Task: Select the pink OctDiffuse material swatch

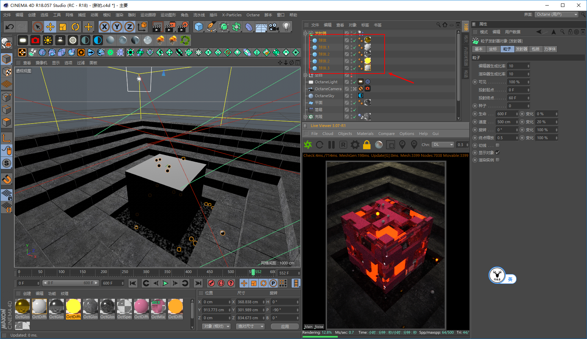Action: point(141,309)
